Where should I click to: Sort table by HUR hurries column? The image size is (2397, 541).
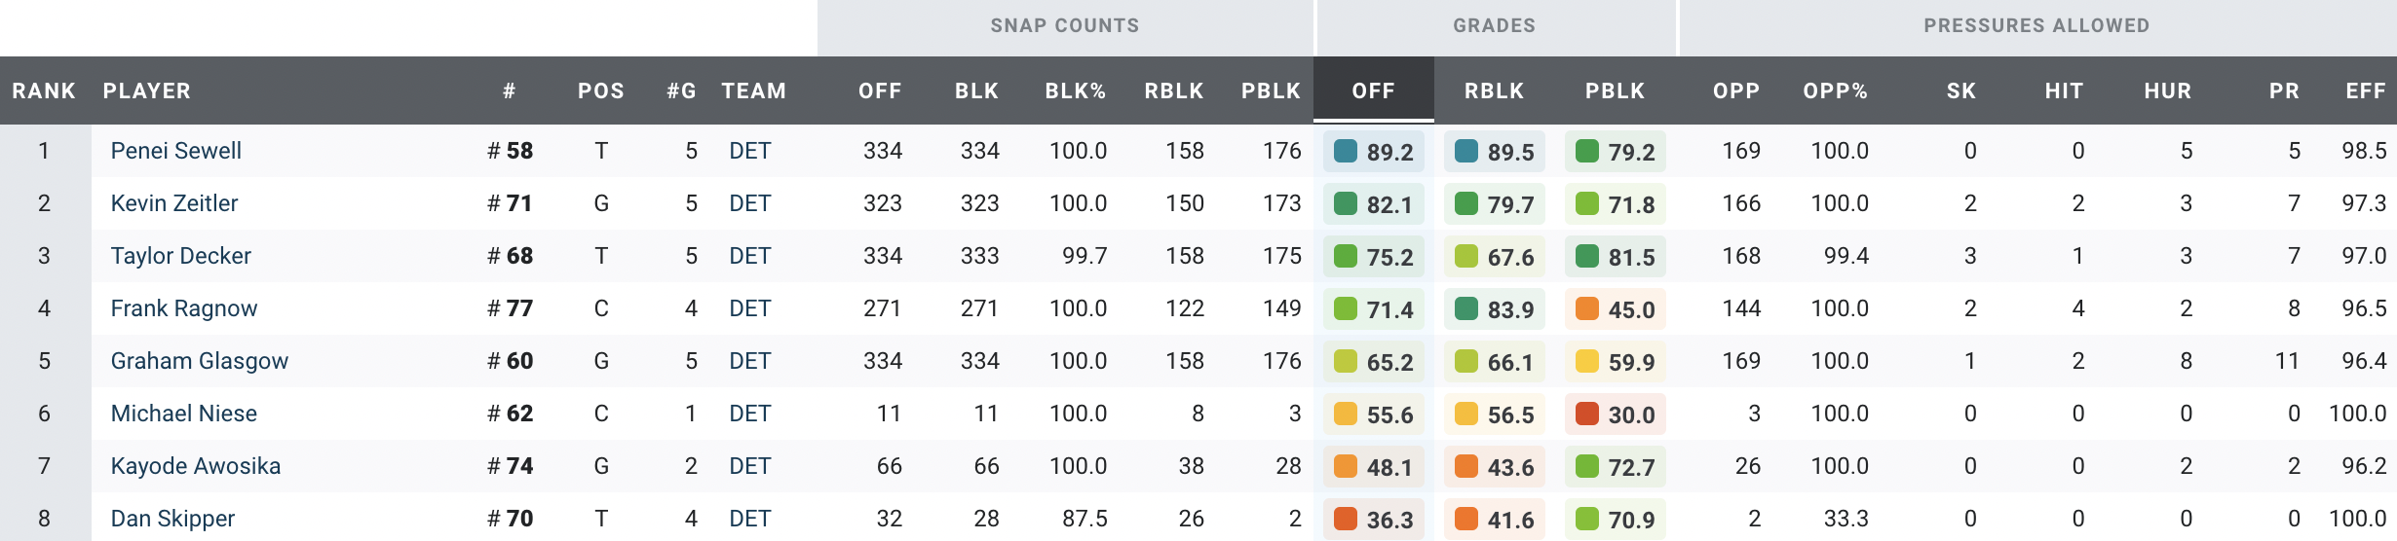[2167, 90]
